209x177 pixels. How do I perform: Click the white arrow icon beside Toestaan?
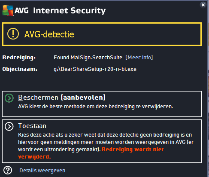click(9, 126)
